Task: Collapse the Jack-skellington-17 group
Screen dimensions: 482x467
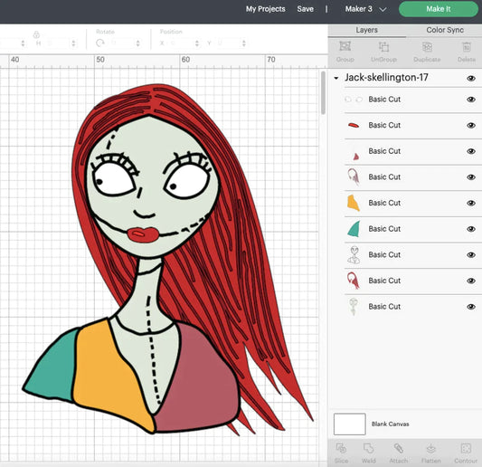Action: 336,78
